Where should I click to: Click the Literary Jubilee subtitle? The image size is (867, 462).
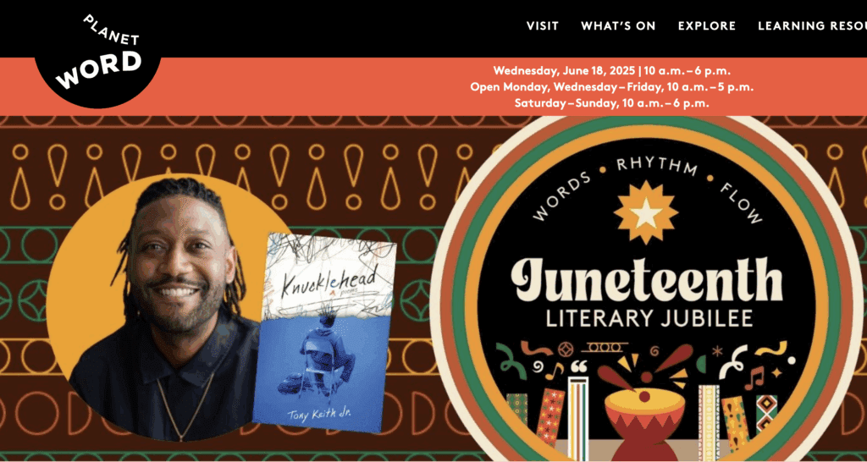[x=649, y=318]
